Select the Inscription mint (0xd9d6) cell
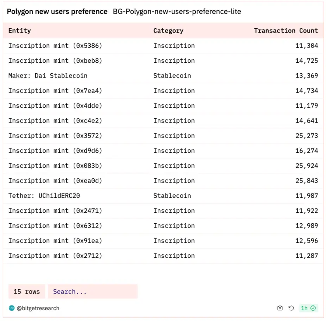This screenshot has height=321, width=326. [x=55, y=151]
